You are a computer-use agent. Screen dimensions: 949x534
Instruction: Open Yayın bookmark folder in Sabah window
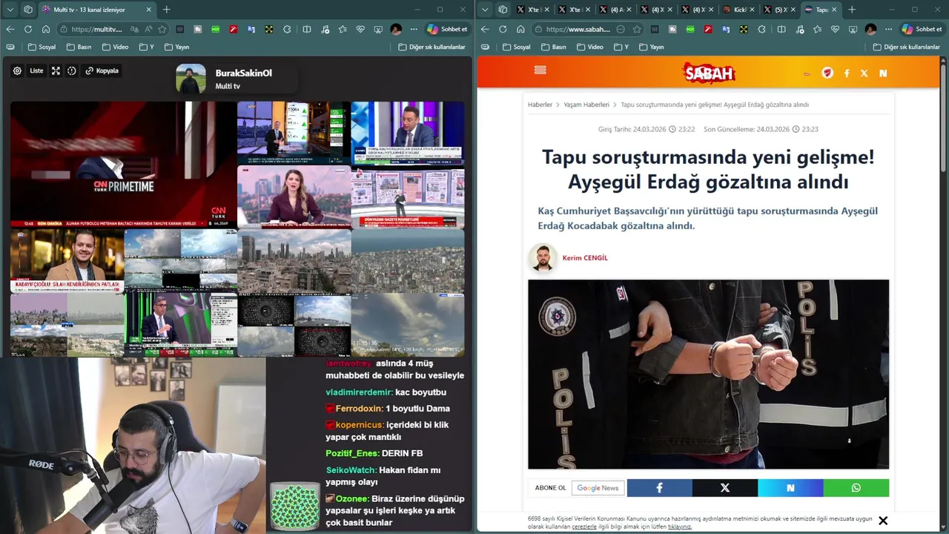pos(651,47)
